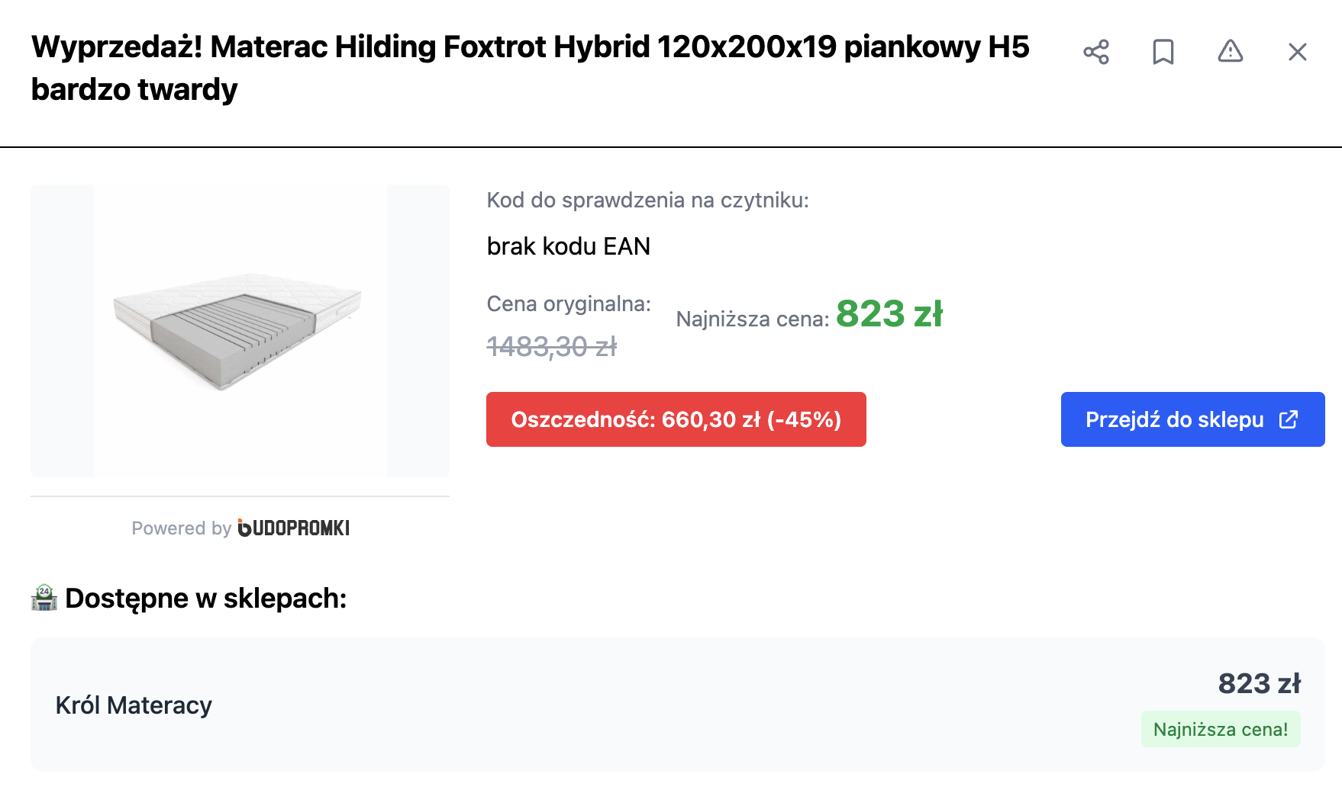The width and height of the screenshot is (1342, 793).
Task: Bookmark this mattress offer
Action: point(1163,52)
